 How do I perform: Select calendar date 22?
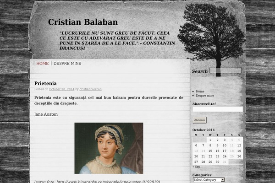click(210, 156)
